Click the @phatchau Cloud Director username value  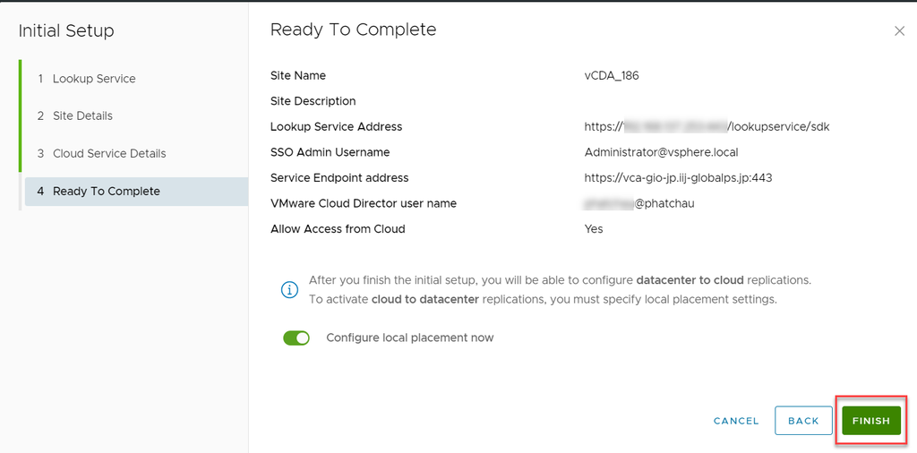(639, 204)
